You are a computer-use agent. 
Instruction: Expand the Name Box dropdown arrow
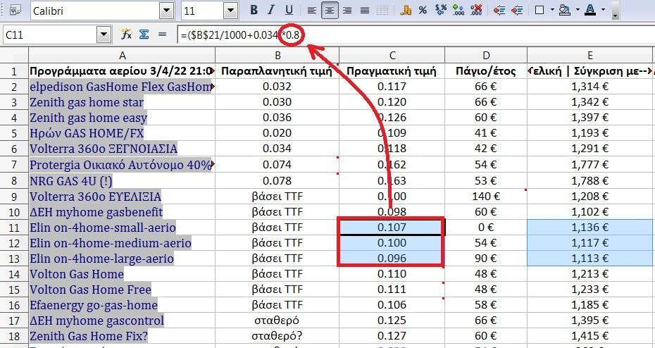(x=104, y=35)
